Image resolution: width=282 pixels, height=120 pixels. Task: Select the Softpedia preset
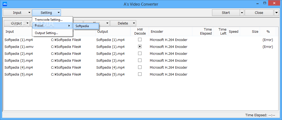coord(86,26)
